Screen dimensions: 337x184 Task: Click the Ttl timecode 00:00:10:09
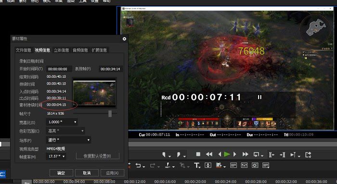[301, 135]
